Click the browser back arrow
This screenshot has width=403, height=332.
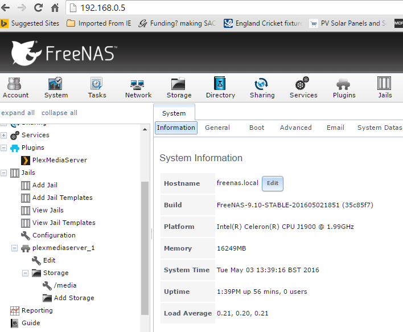click(5, 8)
